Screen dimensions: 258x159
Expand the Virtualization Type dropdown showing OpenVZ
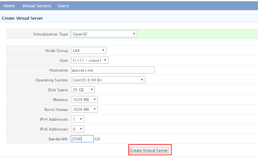point(104,34)
